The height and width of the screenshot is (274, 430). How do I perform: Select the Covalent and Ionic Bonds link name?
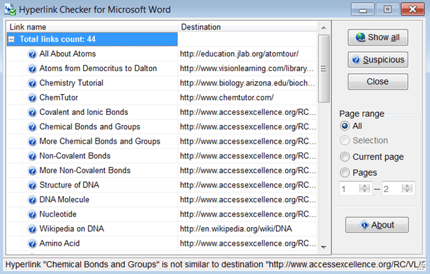(83, 112)
